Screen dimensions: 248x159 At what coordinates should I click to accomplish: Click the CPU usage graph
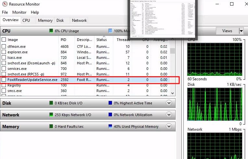(215, 59)
